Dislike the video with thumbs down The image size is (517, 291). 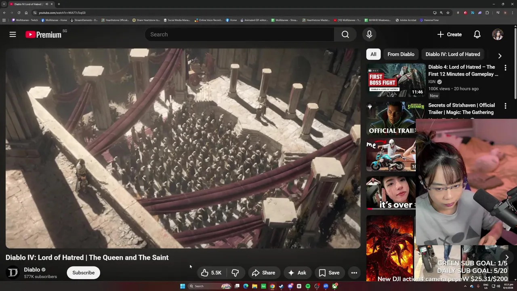click(x=235, y=273)
